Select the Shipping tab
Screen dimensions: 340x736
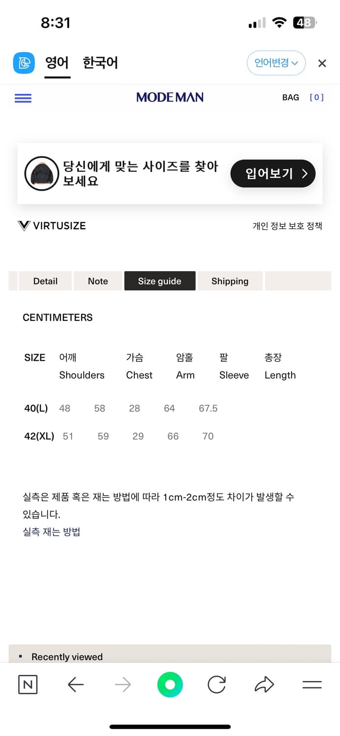(230, 281)
